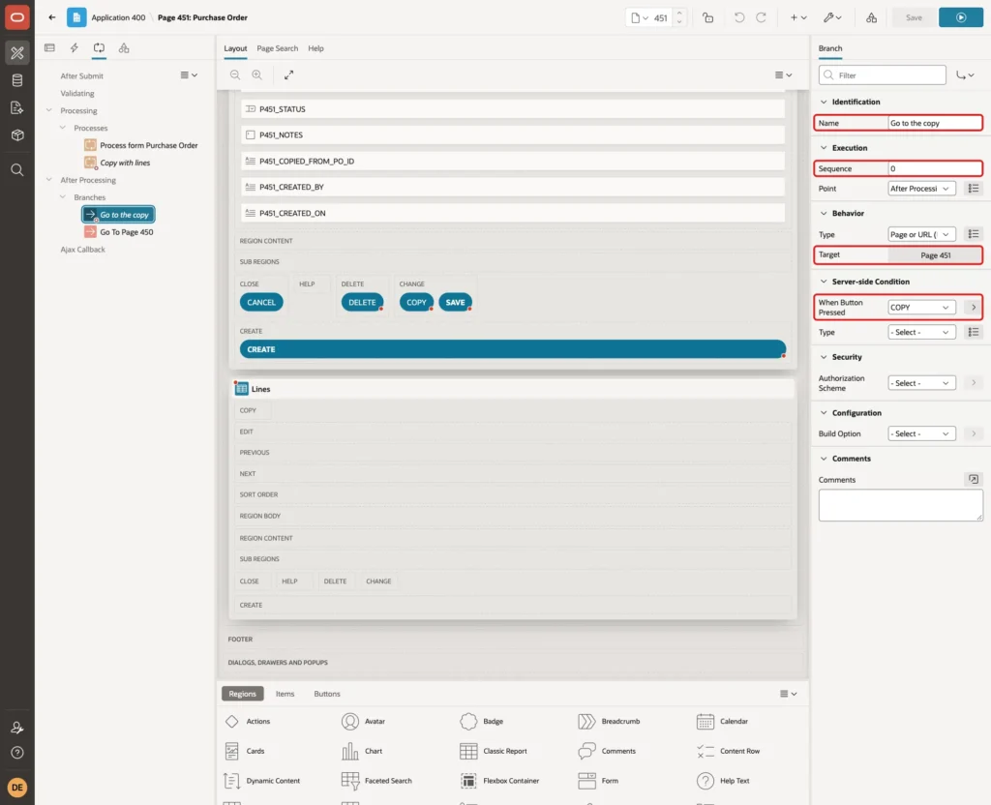991x805 pixels.
Task: Click the Target Page 451 button
Action: 935,255
